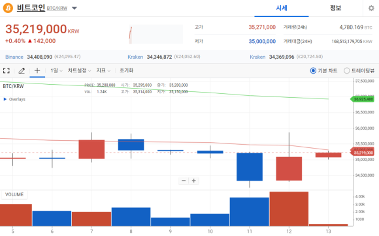Open the 지표 indicators dropdown
379x236 pixels.
103,70
